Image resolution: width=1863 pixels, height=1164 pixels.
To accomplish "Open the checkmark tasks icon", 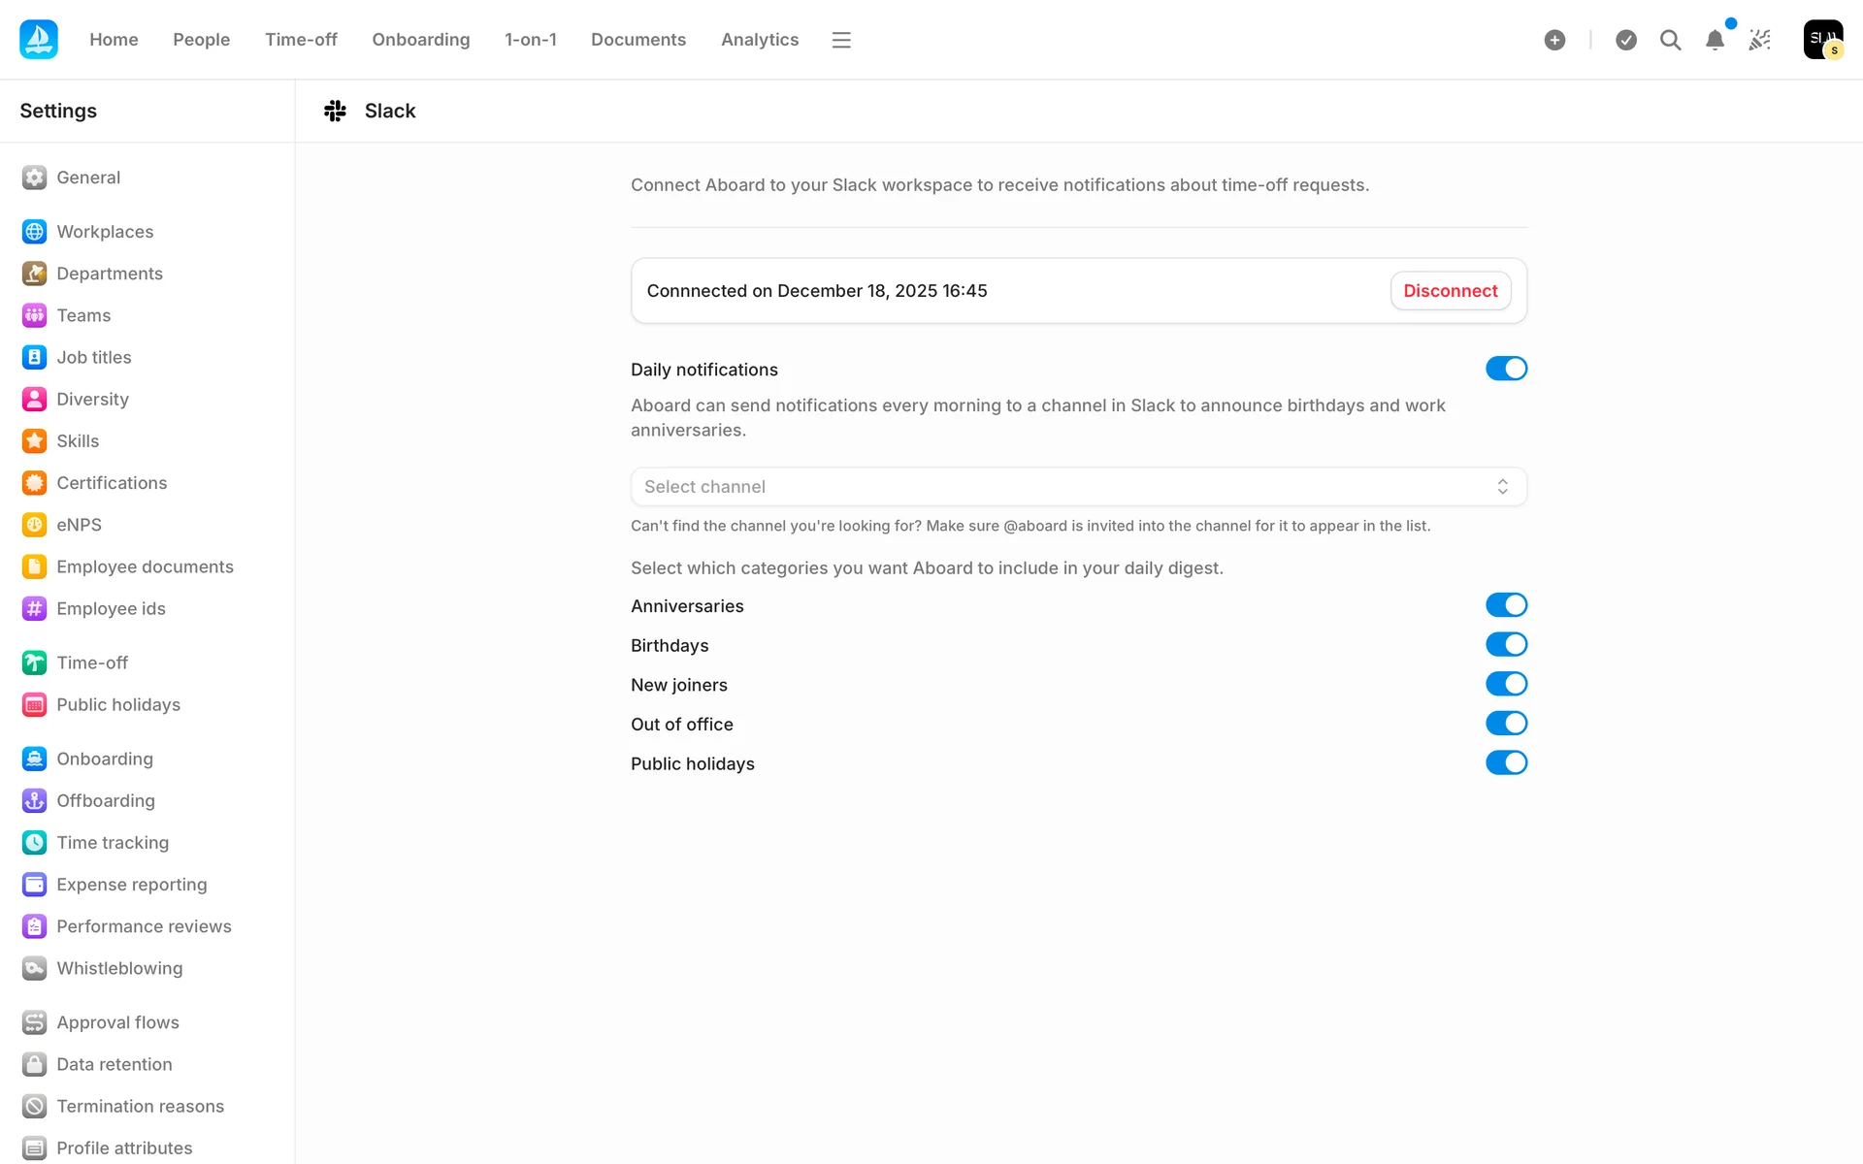I will click(1626, 40).
